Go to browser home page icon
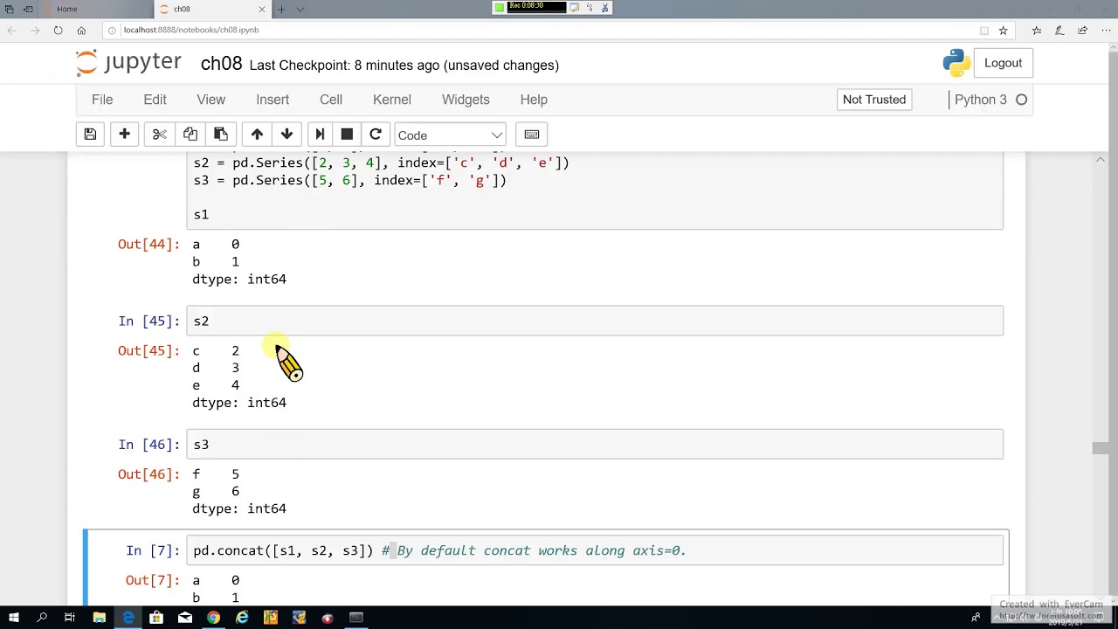1118x629 pixels. click(81, 30)
